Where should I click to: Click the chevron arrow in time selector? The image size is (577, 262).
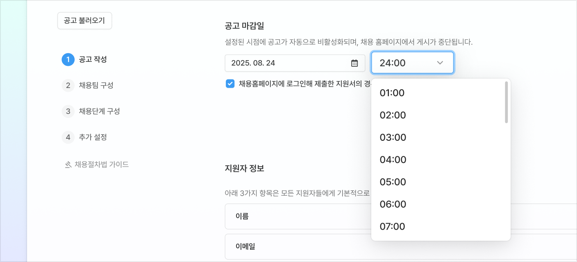click(x=440, y=63)
